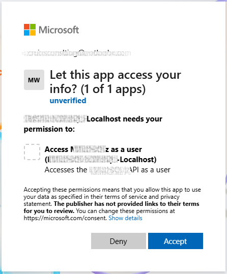Accept the app permission request

[x=176, y=241]
